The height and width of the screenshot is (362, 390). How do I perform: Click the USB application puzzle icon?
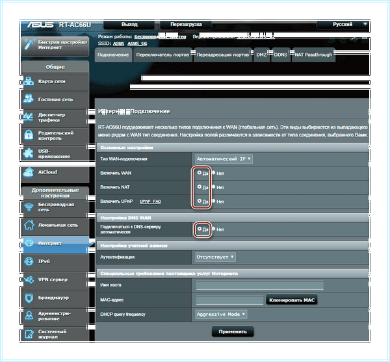click(29, 153)
